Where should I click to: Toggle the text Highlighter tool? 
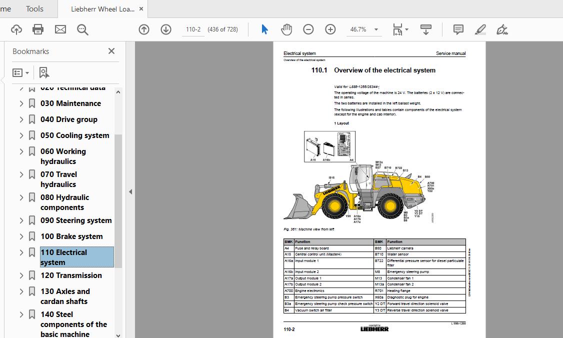coord(479,29)
